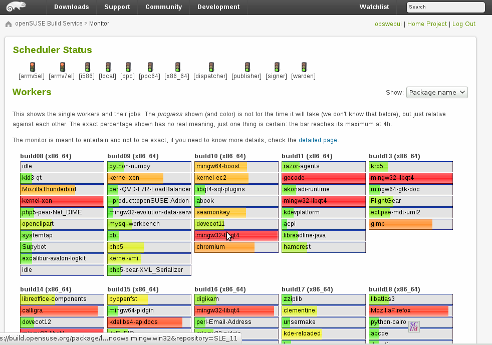Screen dimensions: 492x345
Task: Open the Development menu
Action: coord(218,7)
